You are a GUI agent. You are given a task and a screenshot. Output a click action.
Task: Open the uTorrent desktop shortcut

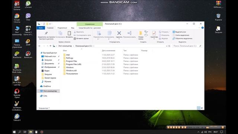(x=28, y=4)
